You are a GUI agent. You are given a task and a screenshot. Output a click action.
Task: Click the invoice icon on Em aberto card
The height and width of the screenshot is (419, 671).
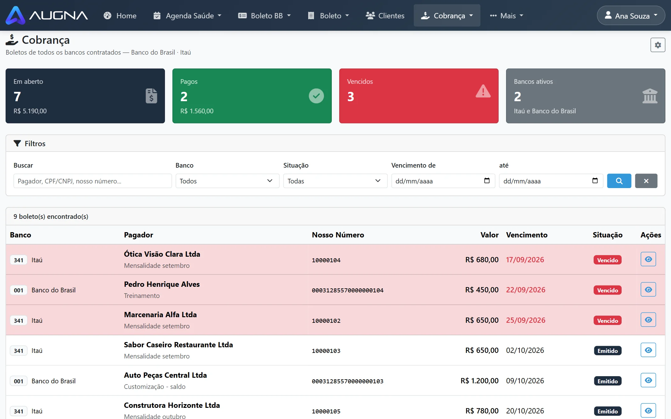click(x=151, y=96)
